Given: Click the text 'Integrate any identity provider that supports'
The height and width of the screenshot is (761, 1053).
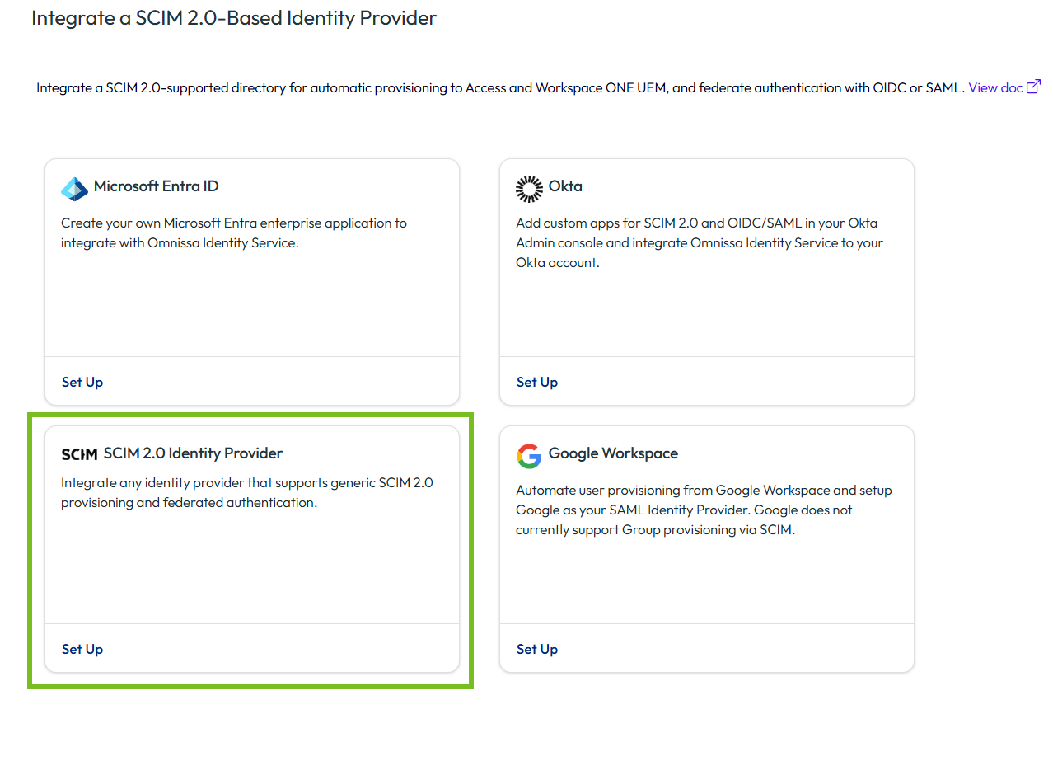Looking at the screenshot, I should pyautogui.click(x=194, y=483).
